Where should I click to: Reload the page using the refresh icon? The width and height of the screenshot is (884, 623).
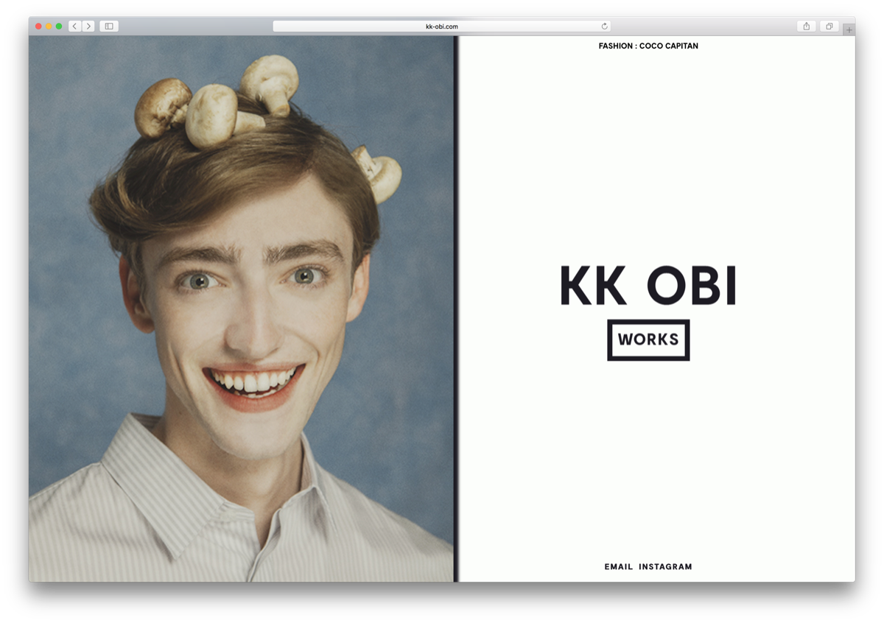[605, 27]
